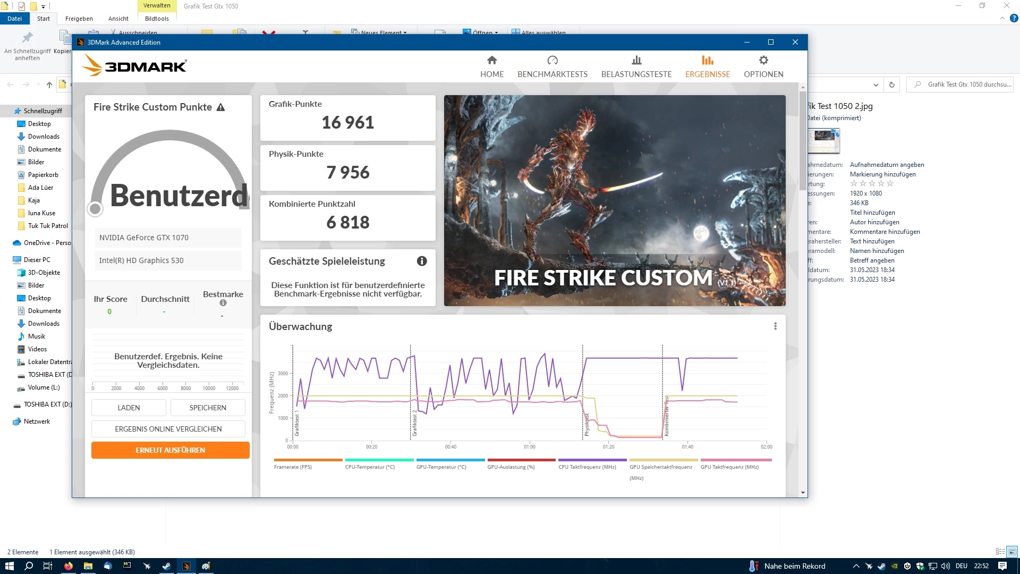Open OPTIONEN settings tab
Screen dimensions: 1020x574
click(x=763, y=67)
